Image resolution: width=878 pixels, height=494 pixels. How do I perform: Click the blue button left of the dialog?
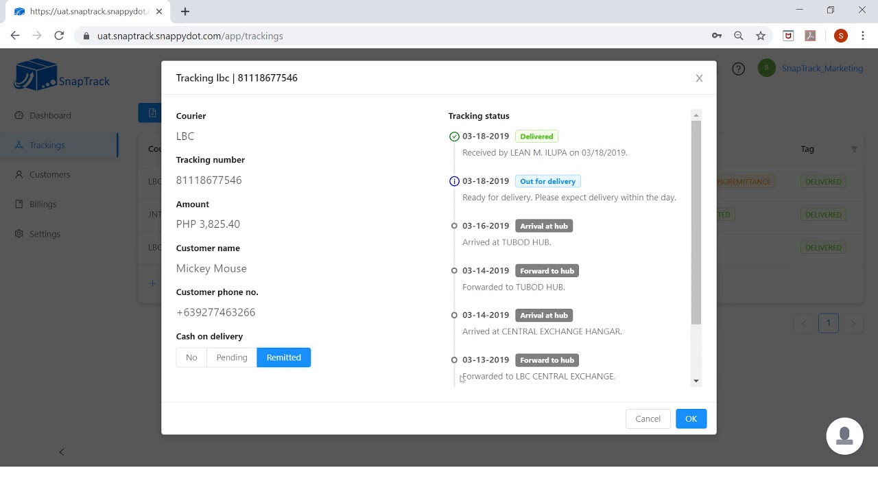150,113
